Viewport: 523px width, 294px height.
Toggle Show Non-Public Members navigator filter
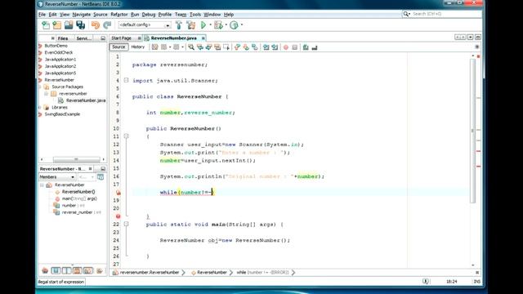tap(78, 270)
